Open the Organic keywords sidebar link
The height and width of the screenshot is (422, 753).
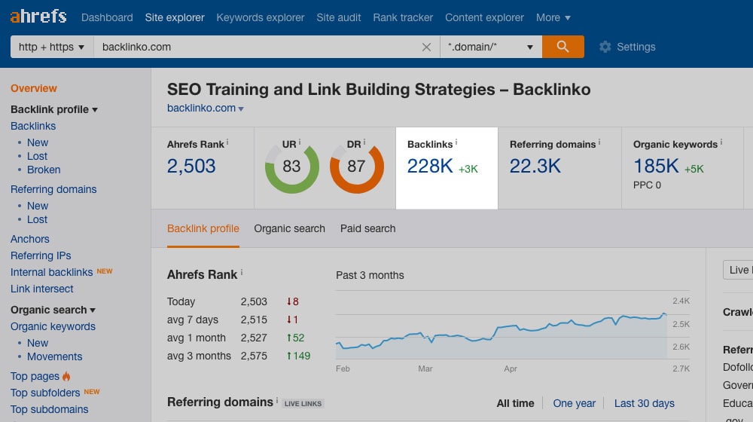[x=53, y=326]
